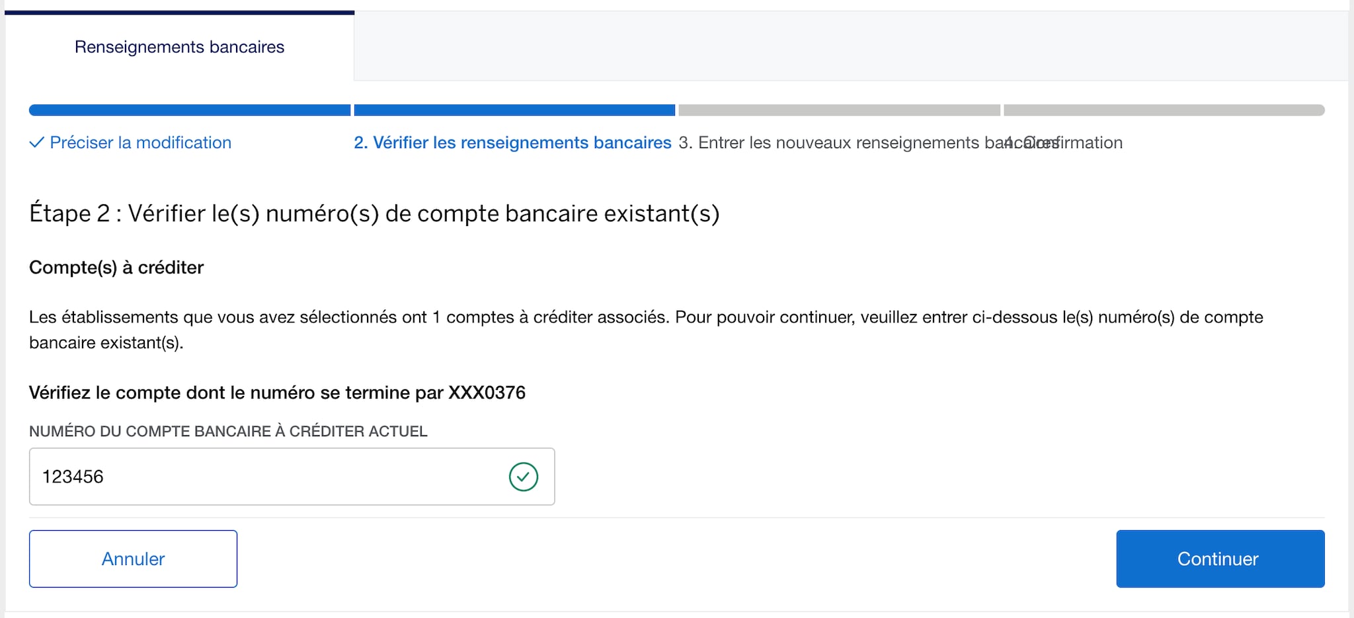
Task: Select the text 123456 in the field
Action: pos(73,476)
